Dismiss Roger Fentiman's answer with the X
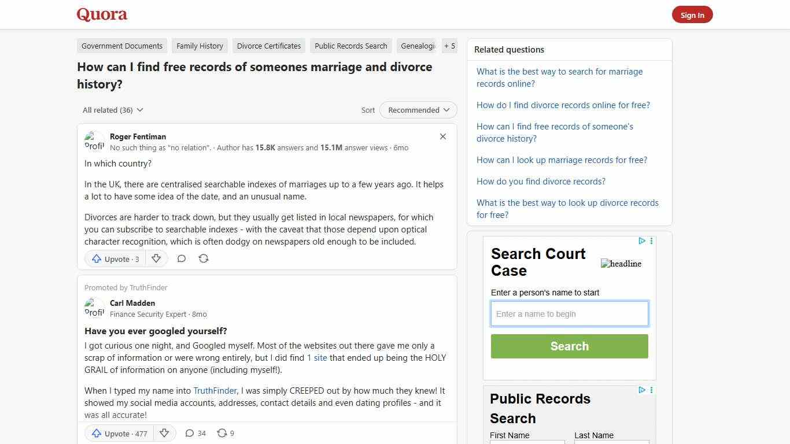Viewport: 790px width, 444px height. click(442, 136)
